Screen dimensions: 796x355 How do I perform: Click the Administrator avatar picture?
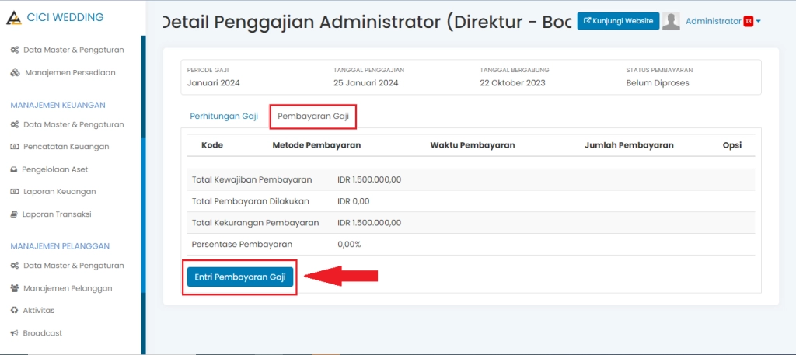click(671, 21)
